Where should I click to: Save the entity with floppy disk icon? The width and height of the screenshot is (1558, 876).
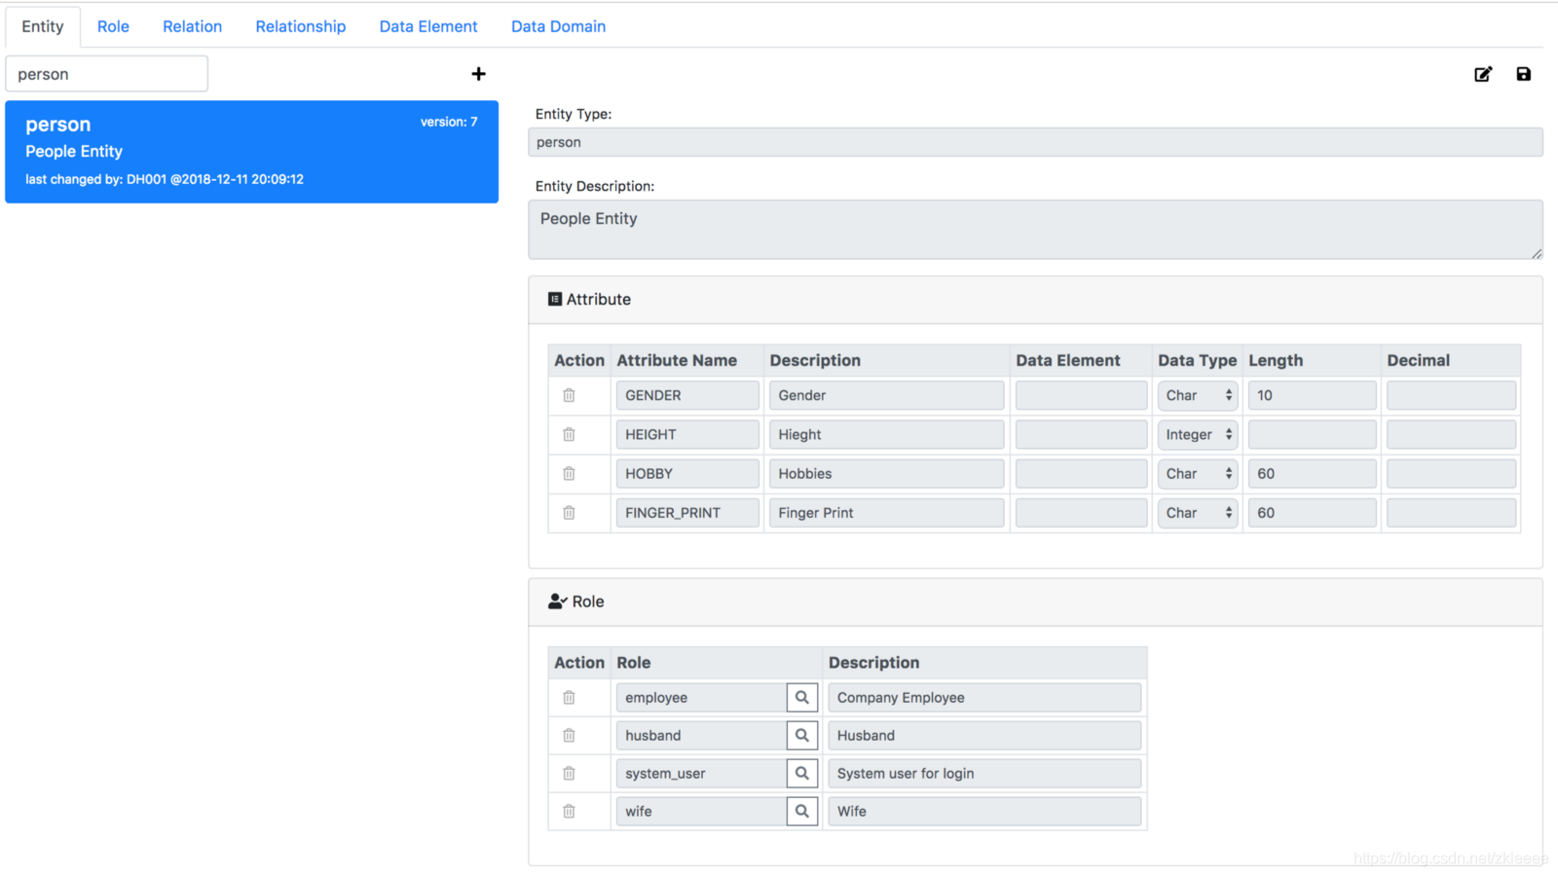pyautogui.click(x=1524, y=74)
